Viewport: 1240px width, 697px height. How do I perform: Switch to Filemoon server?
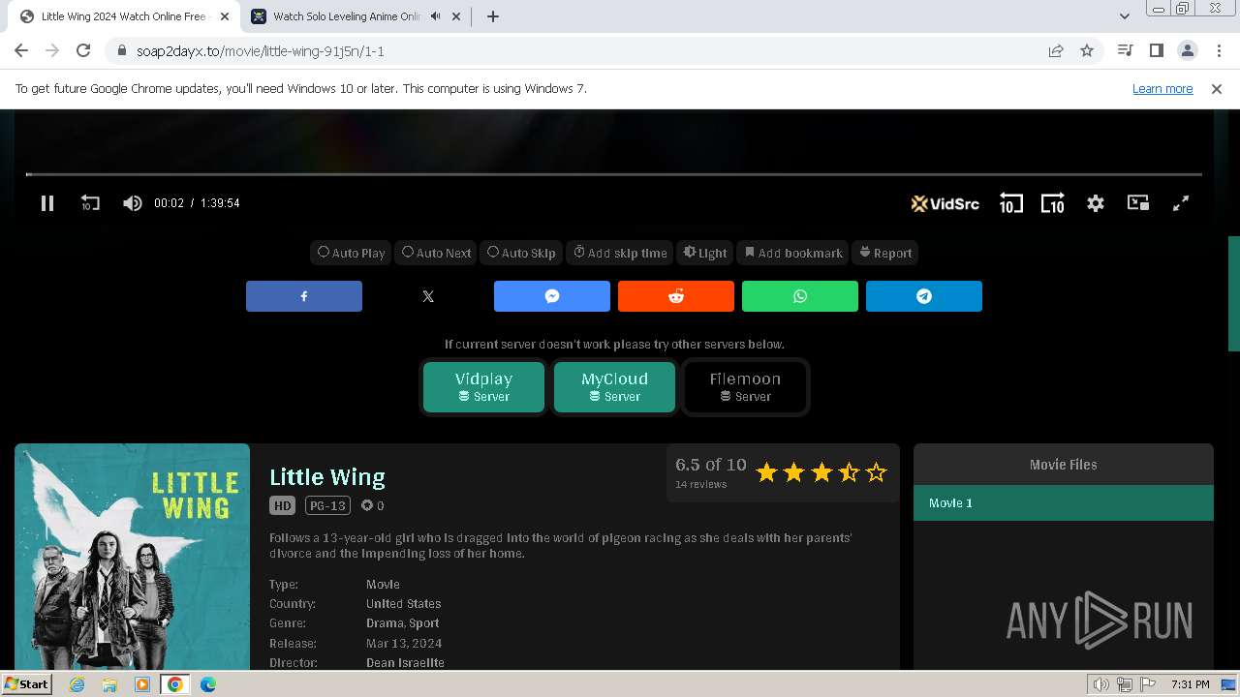[x=745, y=386]
